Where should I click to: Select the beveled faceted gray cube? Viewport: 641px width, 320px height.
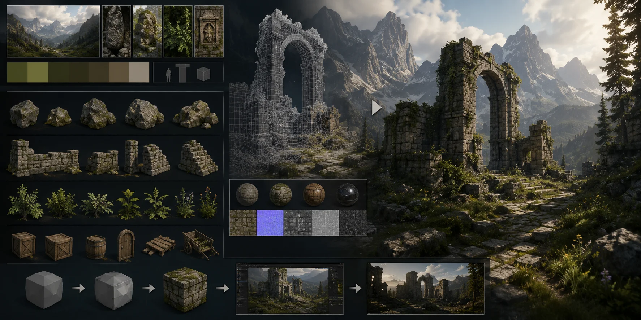(114, 290)
